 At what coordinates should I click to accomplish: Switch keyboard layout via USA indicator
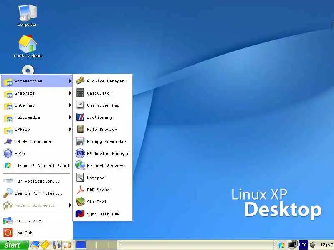(x=303, y=245)
